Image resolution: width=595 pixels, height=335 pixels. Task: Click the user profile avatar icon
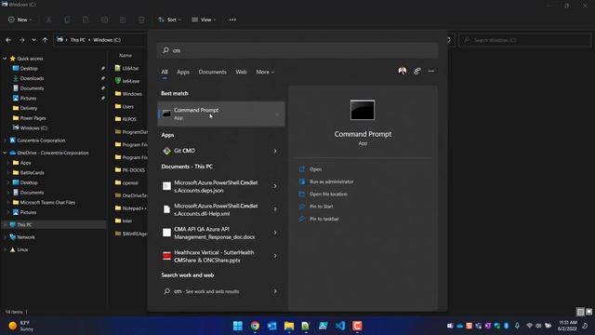[x=403, y=71]
